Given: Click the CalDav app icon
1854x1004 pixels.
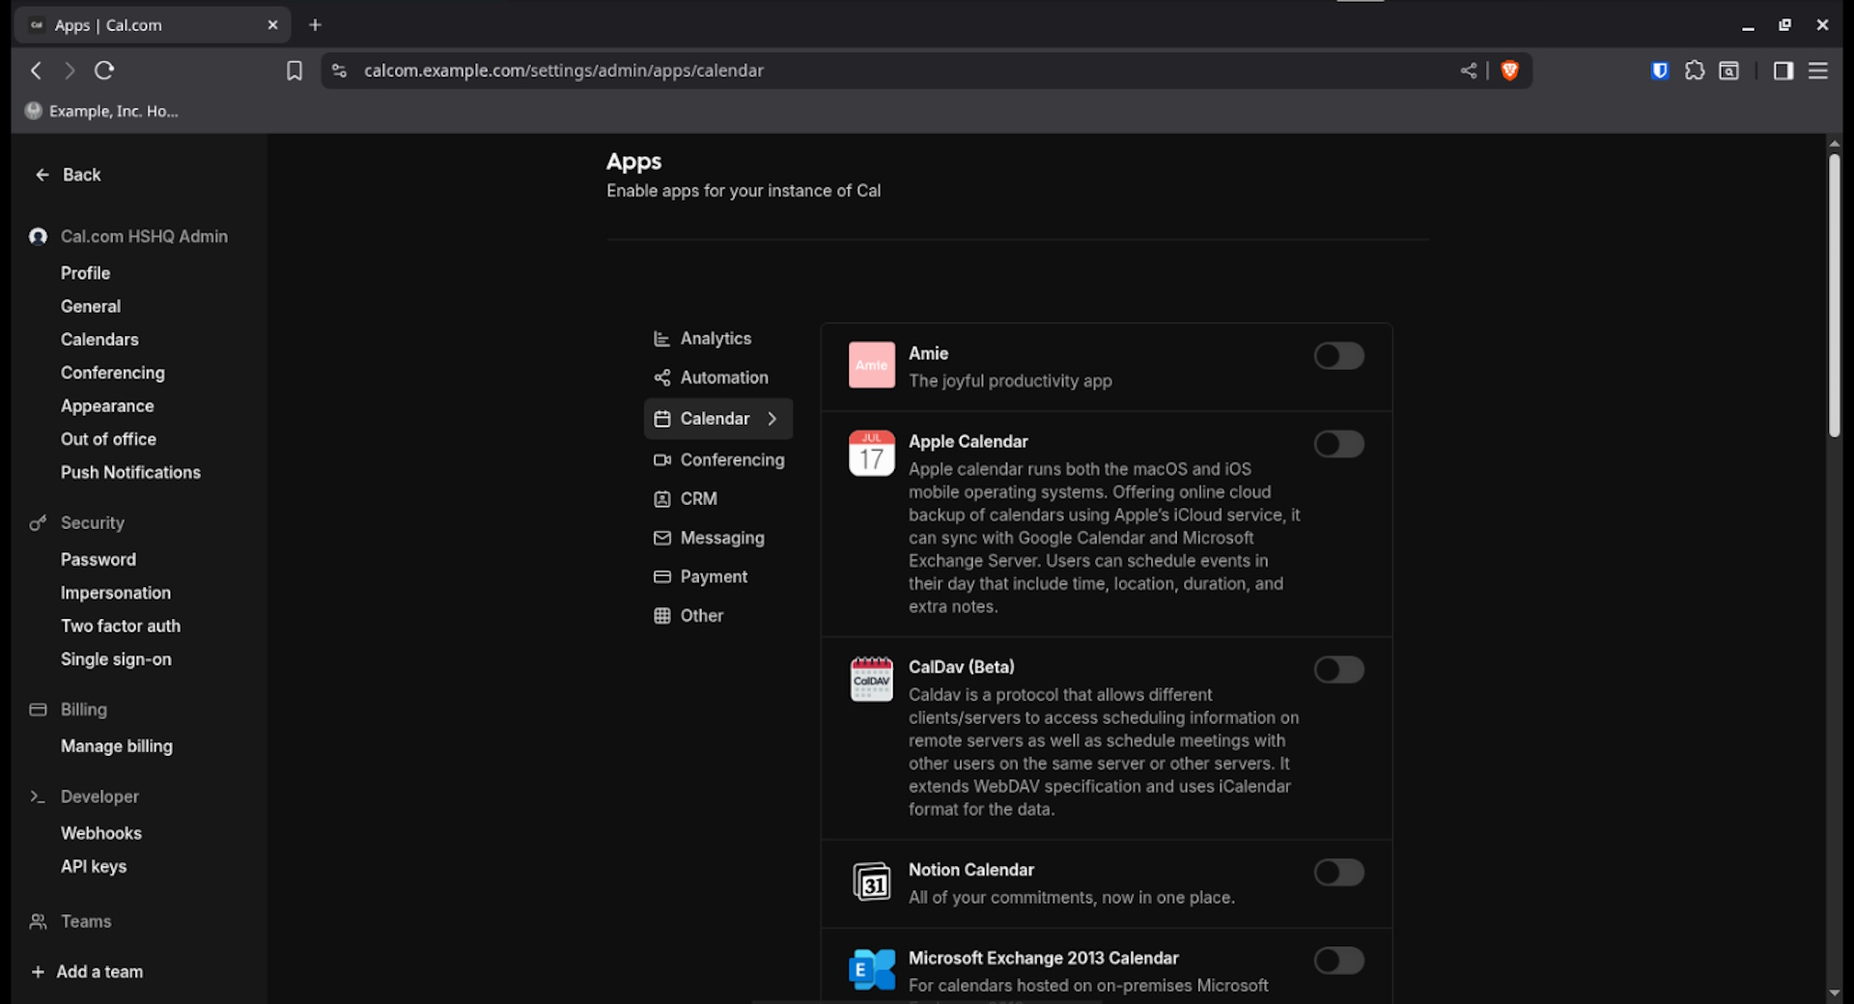Looking at the screenshot, I should click(871, 679).
